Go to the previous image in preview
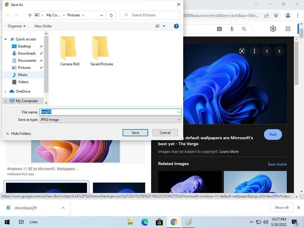This screenshot has width=304, height=228. tap(267, 51)
